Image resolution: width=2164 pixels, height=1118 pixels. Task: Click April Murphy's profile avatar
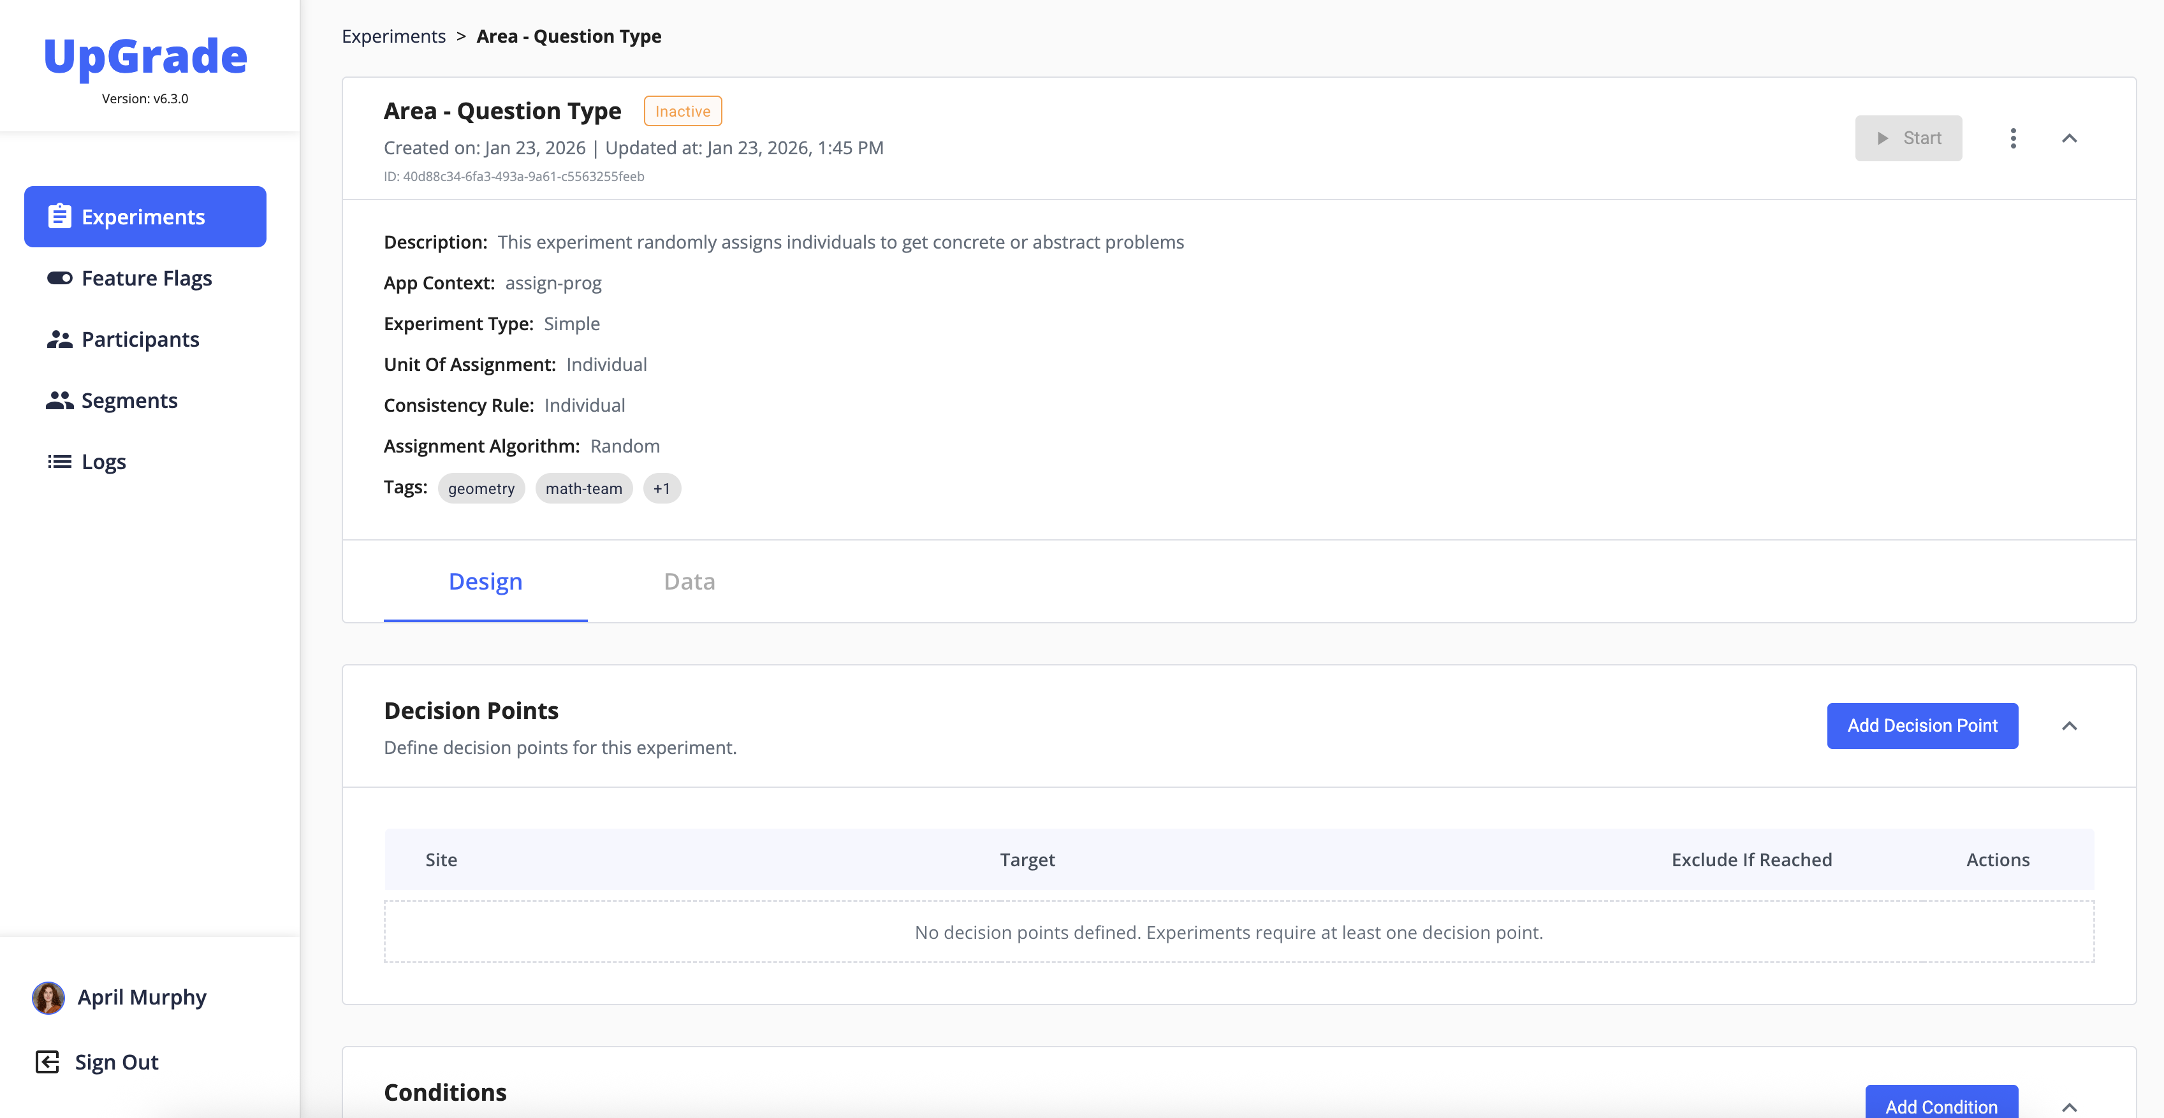click(48, 997)
